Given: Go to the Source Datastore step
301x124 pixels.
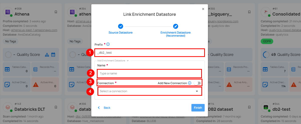Looking at the screenshot, I should (121, 26).
